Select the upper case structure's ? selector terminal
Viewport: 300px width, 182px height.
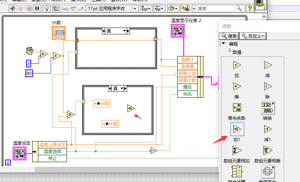click(x=77, y=52)
